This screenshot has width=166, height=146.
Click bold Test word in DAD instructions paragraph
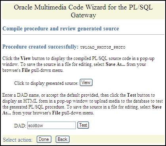pos(131,95)
